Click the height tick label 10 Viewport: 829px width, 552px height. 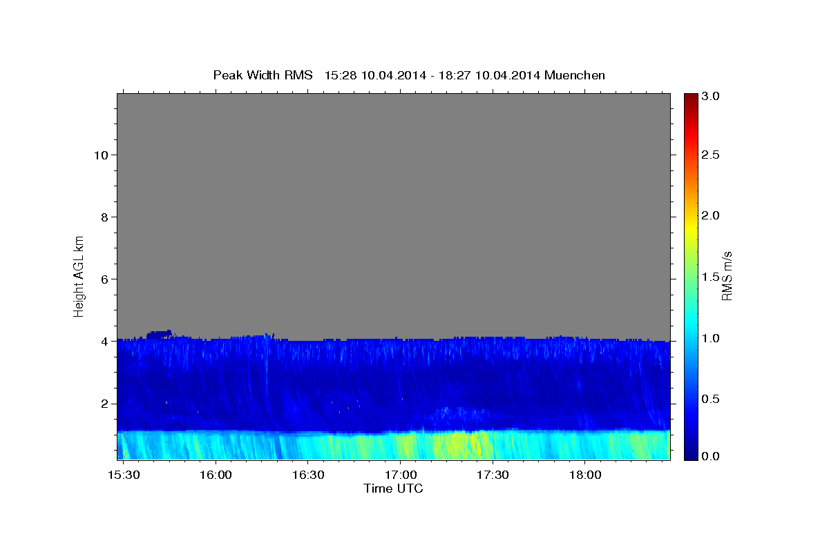(99, 155)
